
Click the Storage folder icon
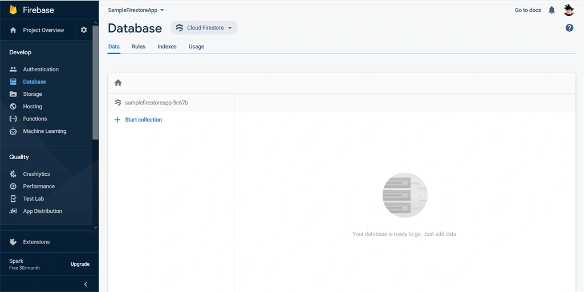[13, 94]
